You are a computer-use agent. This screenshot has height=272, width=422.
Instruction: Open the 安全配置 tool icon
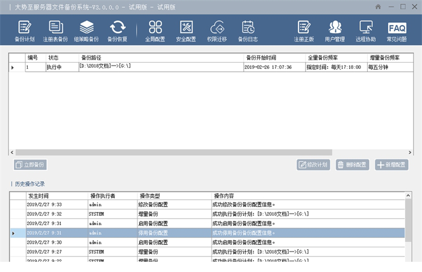(186, 31)
